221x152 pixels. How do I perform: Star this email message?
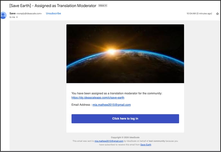pos(217,14)
